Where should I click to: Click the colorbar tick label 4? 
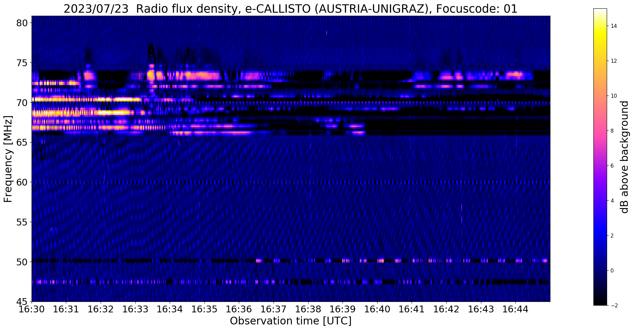611,201
